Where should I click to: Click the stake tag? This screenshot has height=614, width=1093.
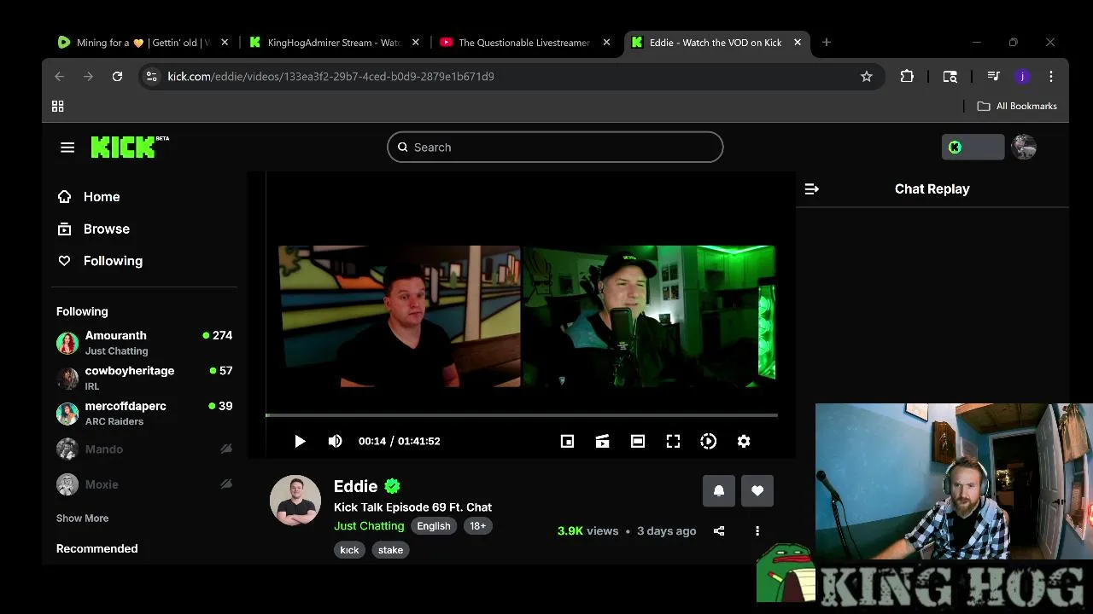(x=390, y=550)
